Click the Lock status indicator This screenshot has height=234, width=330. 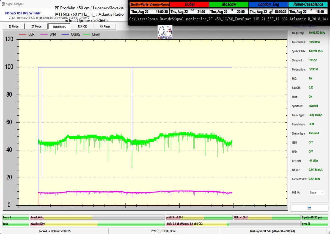click(x=16, y=224)
